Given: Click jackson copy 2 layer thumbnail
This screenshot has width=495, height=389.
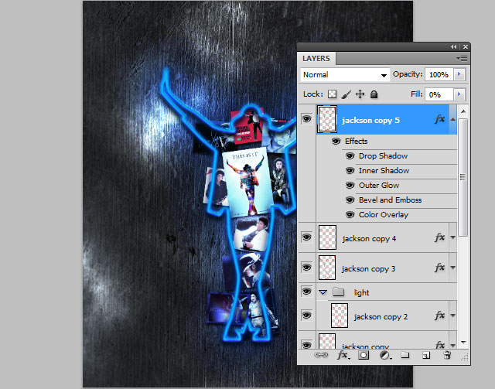Looking at the screenshot, I should tap(340, 316).
